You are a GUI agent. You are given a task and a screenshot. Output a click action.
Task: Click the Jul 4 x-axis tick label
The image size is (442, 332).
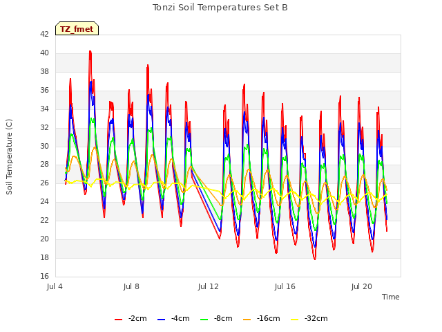tap(55, 286)
